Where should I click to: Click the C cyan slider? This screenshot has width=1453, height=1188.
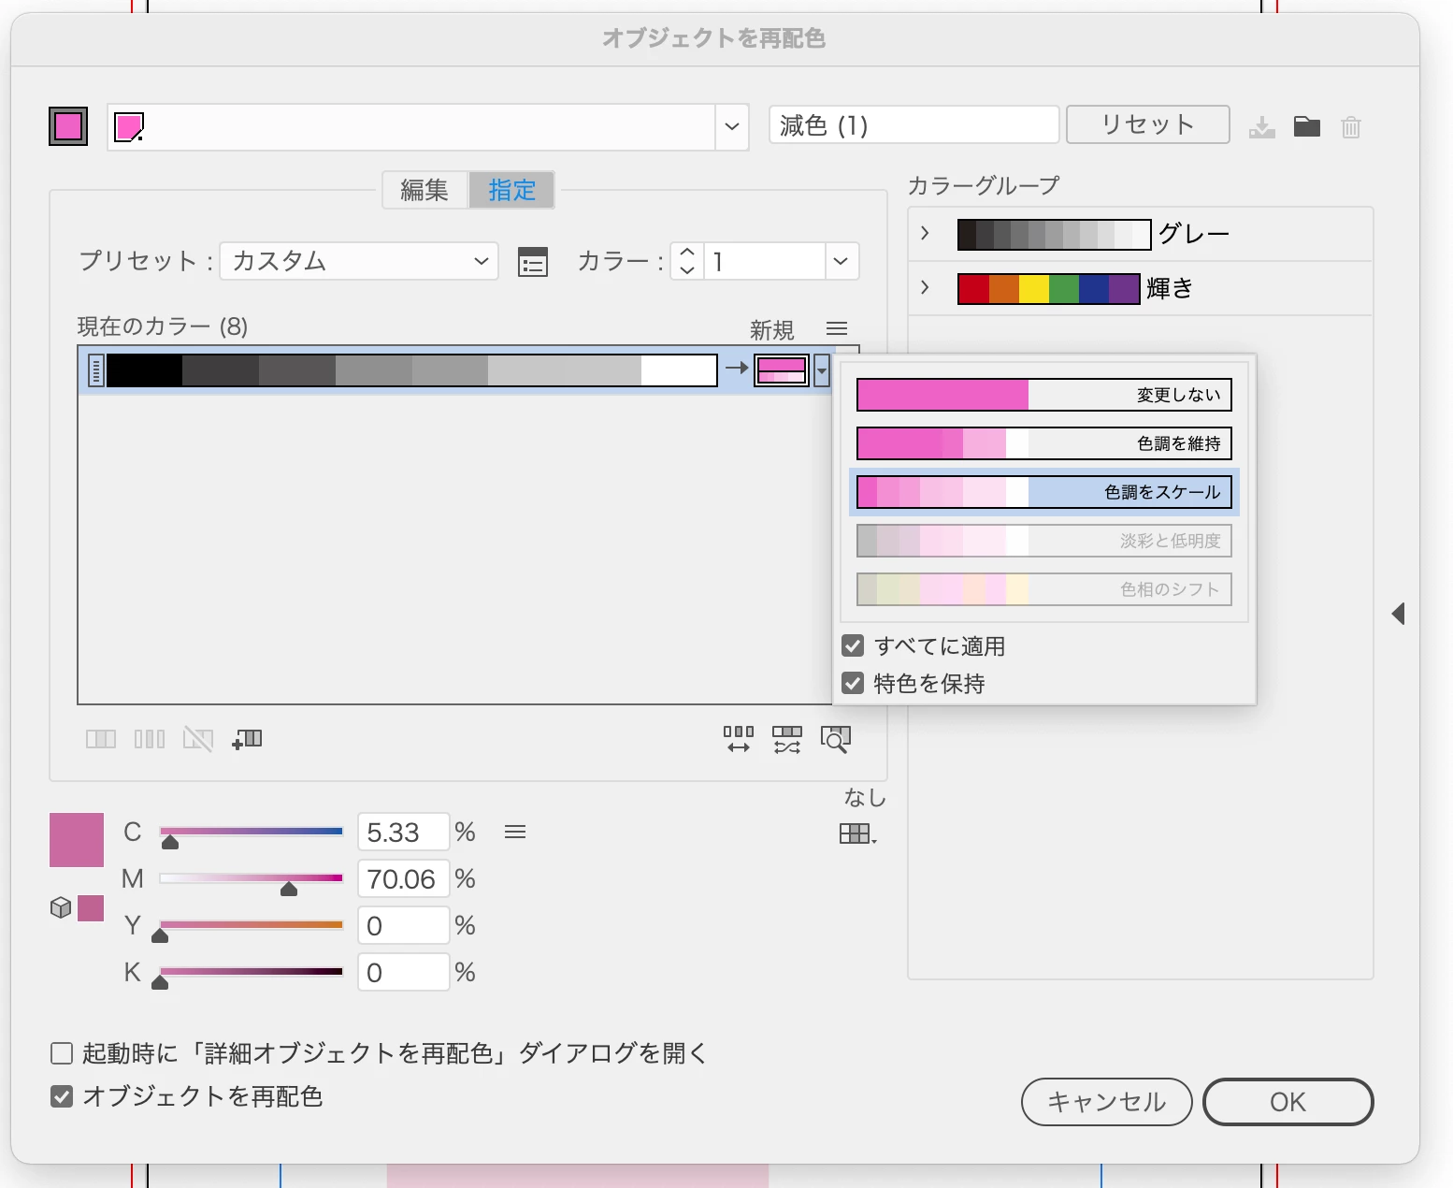[x=252, y=832]
